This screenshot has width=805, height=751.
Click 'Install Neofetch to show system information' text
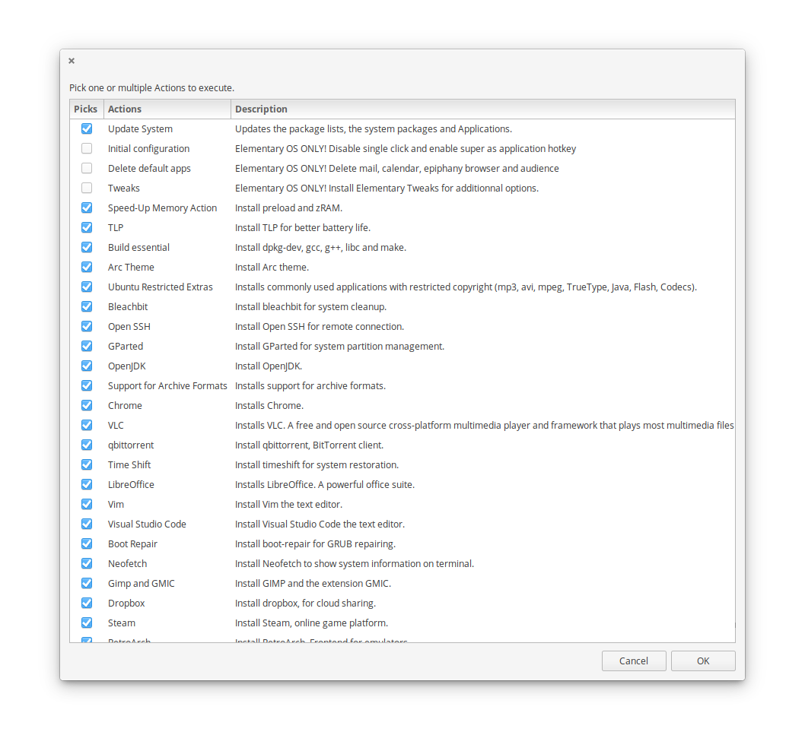(355, 564)
